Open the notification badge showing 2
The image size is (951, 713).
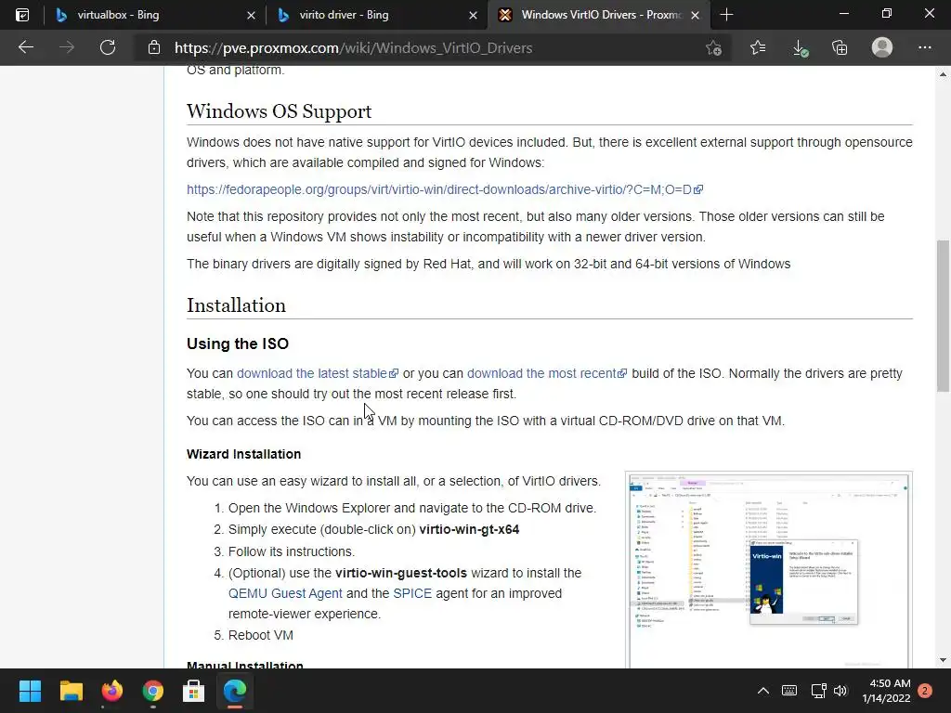[x=925, y=691]
